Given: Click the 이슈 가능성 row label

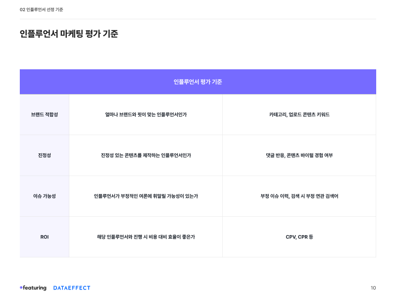Looking at the screenshot, I should pos(45,196).
